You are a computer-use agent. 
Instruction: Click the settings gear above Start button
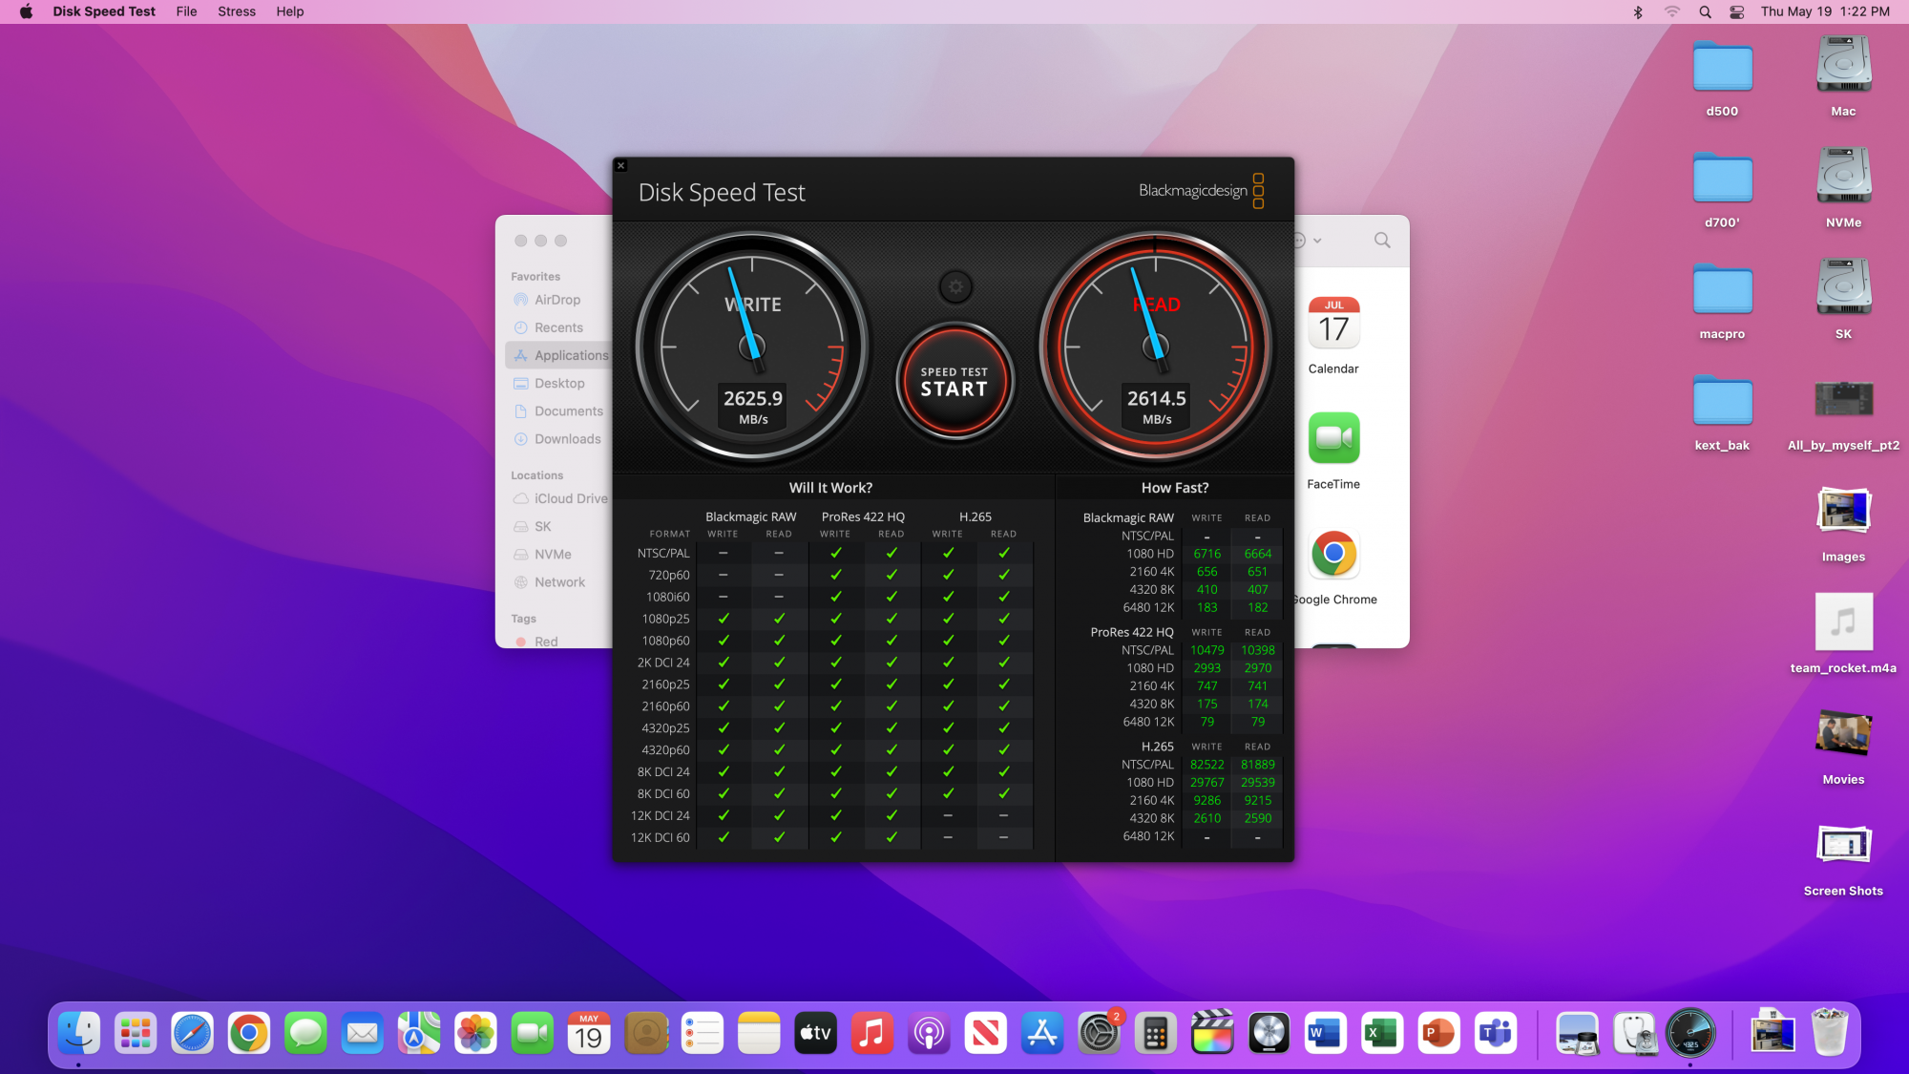tap(955, 286)
